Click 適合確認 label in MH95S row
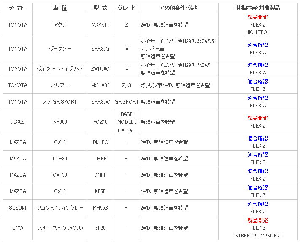This screenshot has height=242, width=300. pos(258,204)
